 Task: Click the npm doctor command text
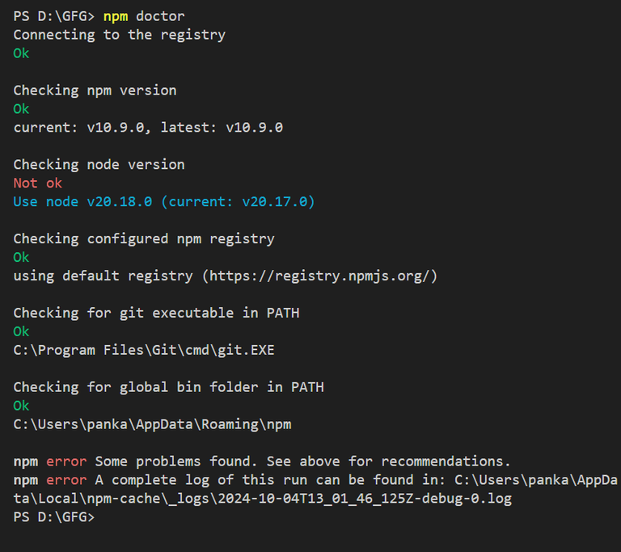[x=144, y=17]
